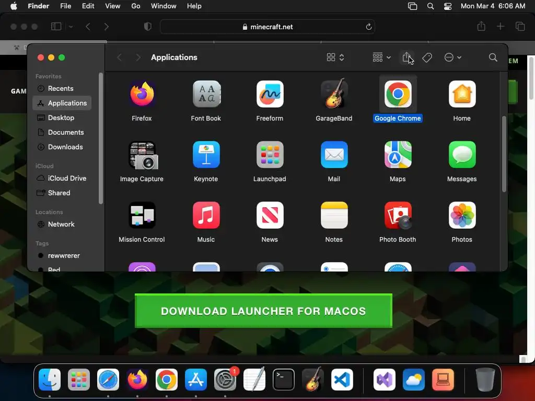535x401 pixels.
Task: Open the Window menu
Action: [164, 6]
